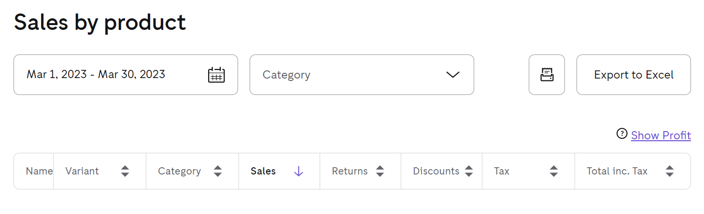Click the Discounts column sort arrows

click(x=469, y=171)
